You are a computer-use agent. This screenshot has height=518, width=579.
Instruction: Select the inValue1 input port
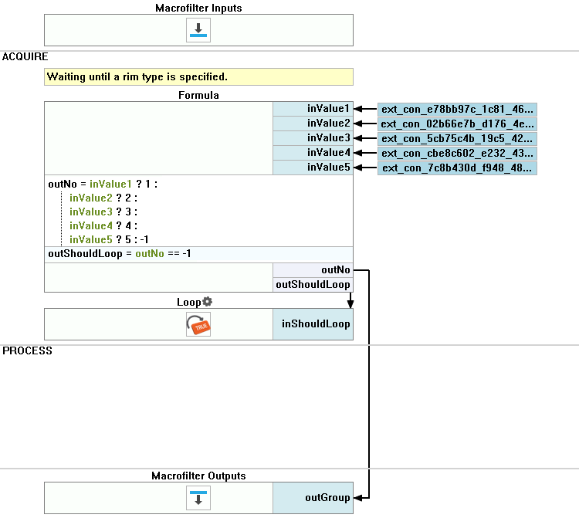point(313,109)
